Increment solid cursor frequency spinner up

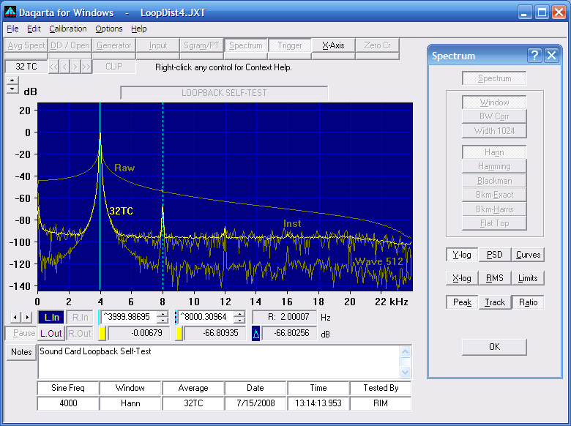(163, 314)
